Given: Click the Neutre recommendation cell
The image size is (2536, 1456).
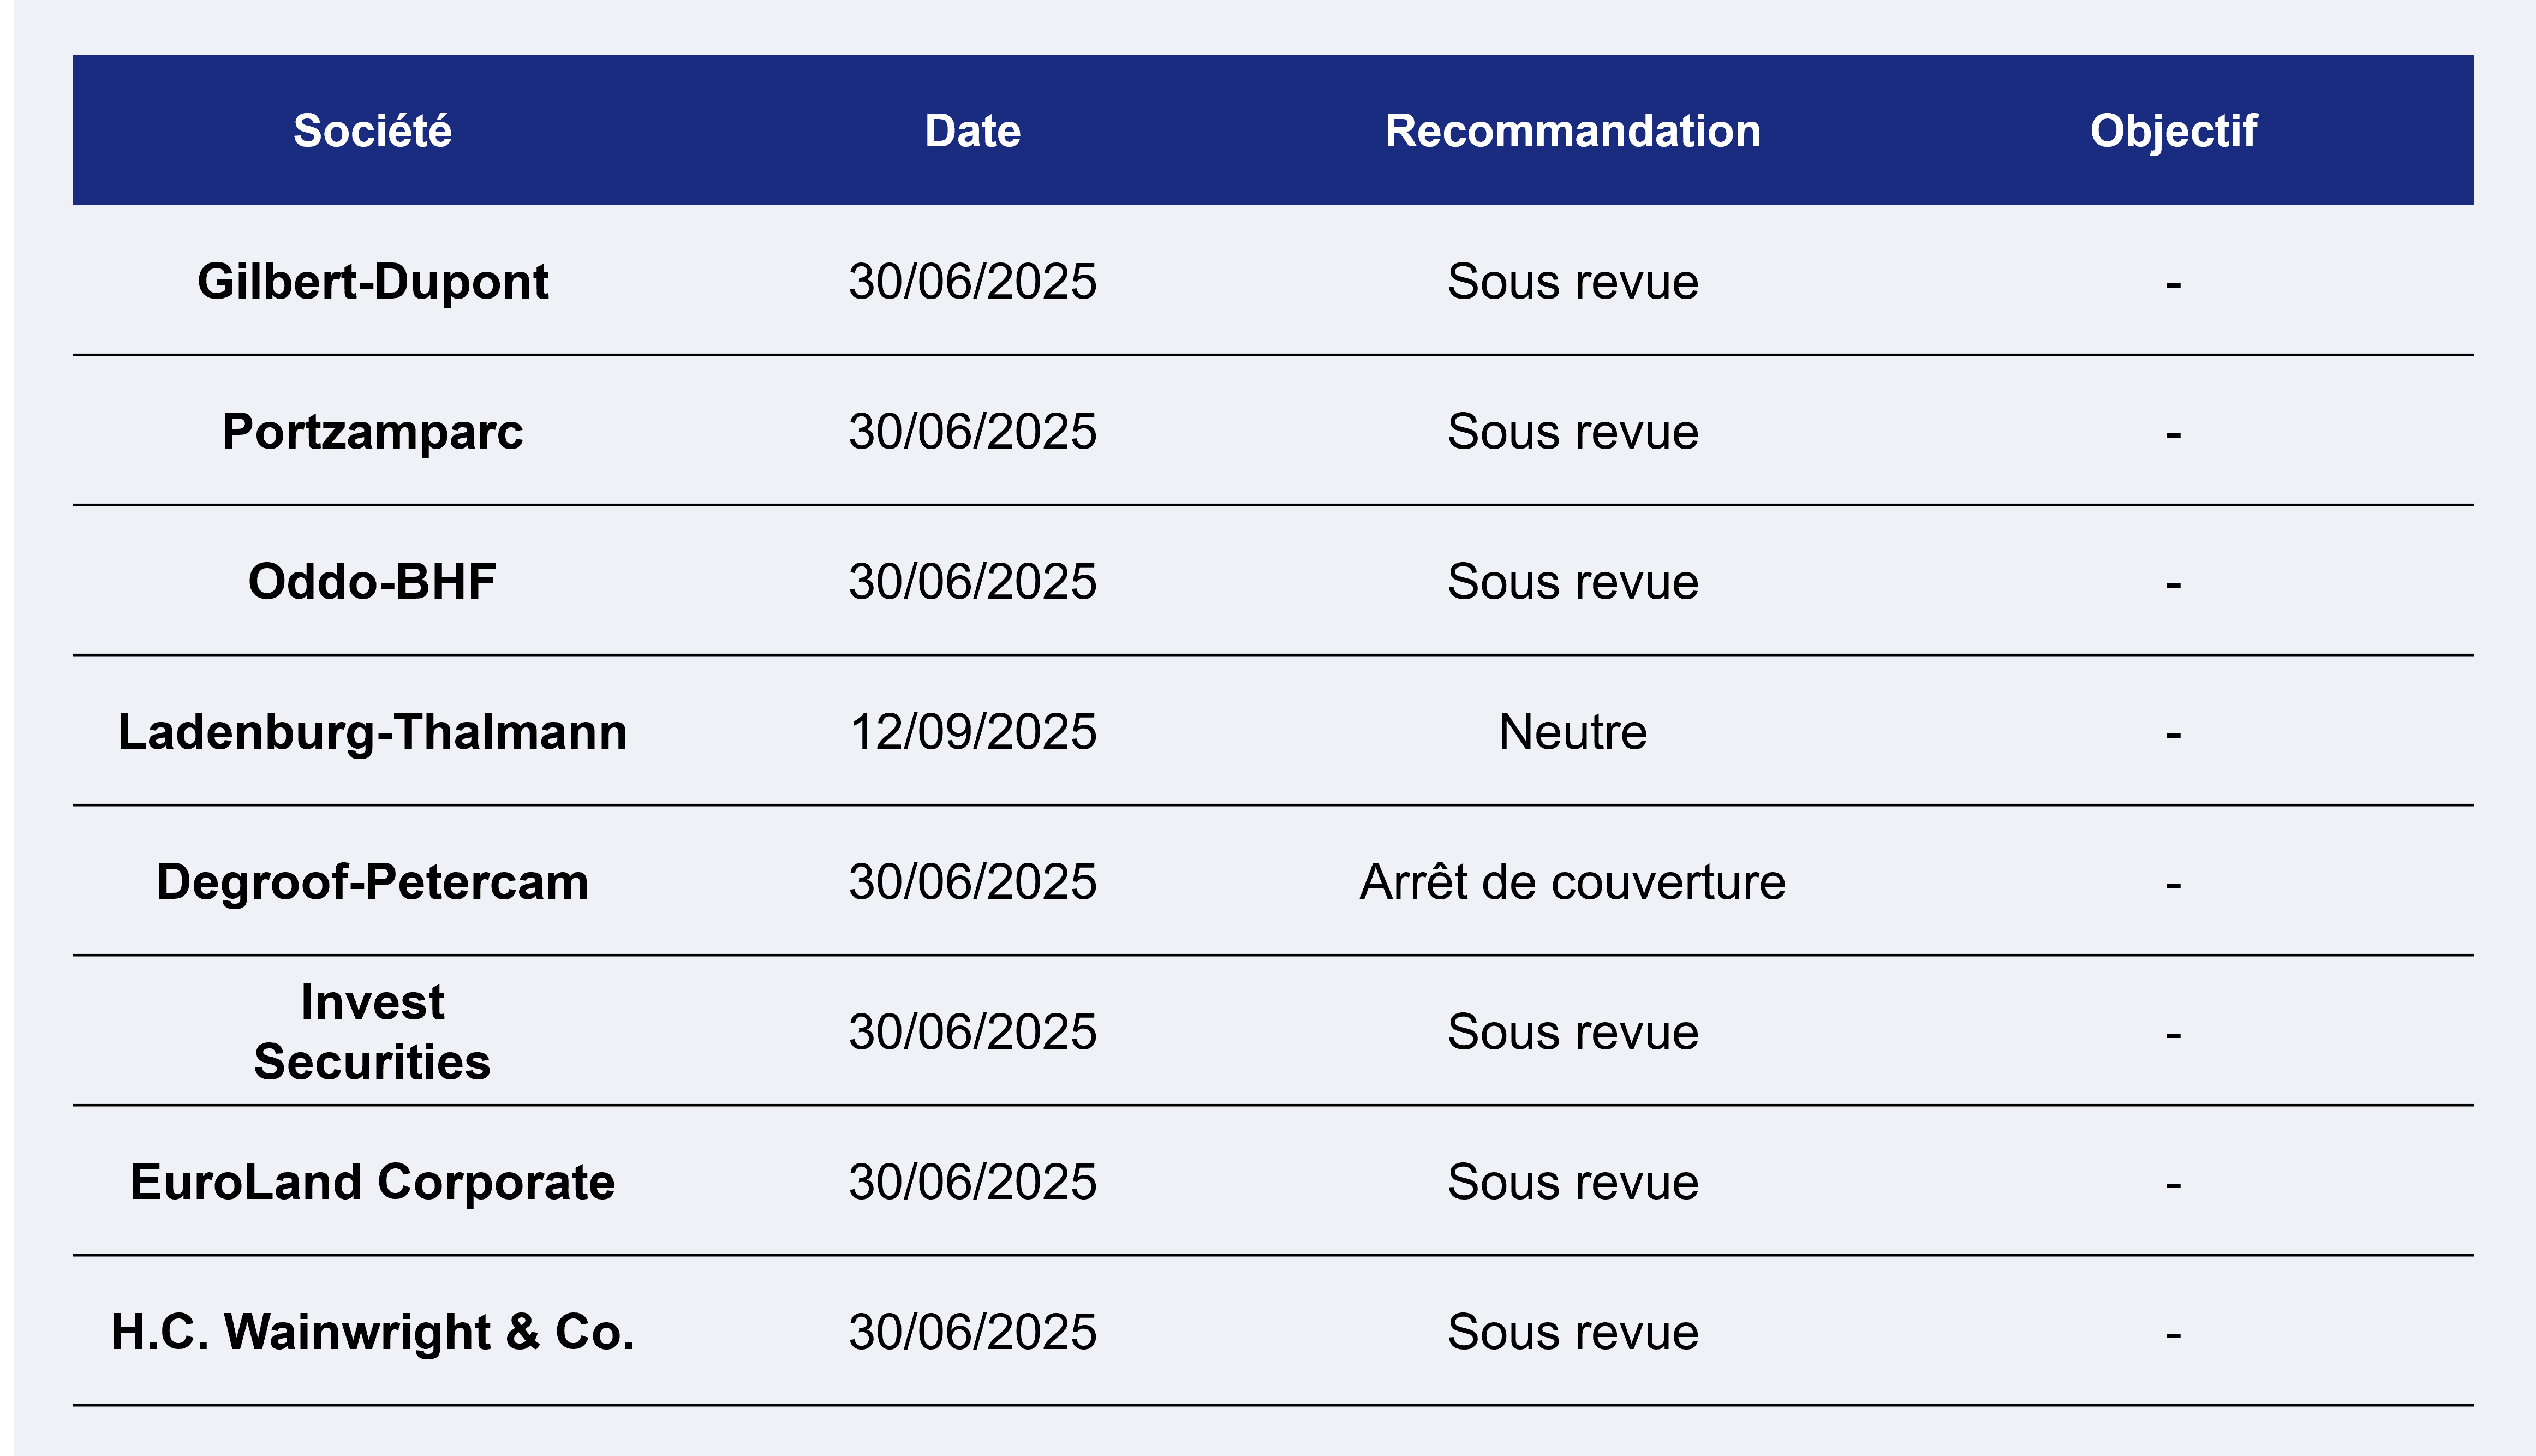Looking at the screenshot, I should click(x=1573, y=732).
